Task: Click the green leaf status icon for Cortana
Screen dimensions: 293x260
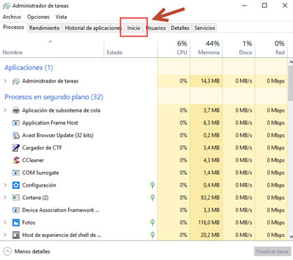Action: click(152, 198)
